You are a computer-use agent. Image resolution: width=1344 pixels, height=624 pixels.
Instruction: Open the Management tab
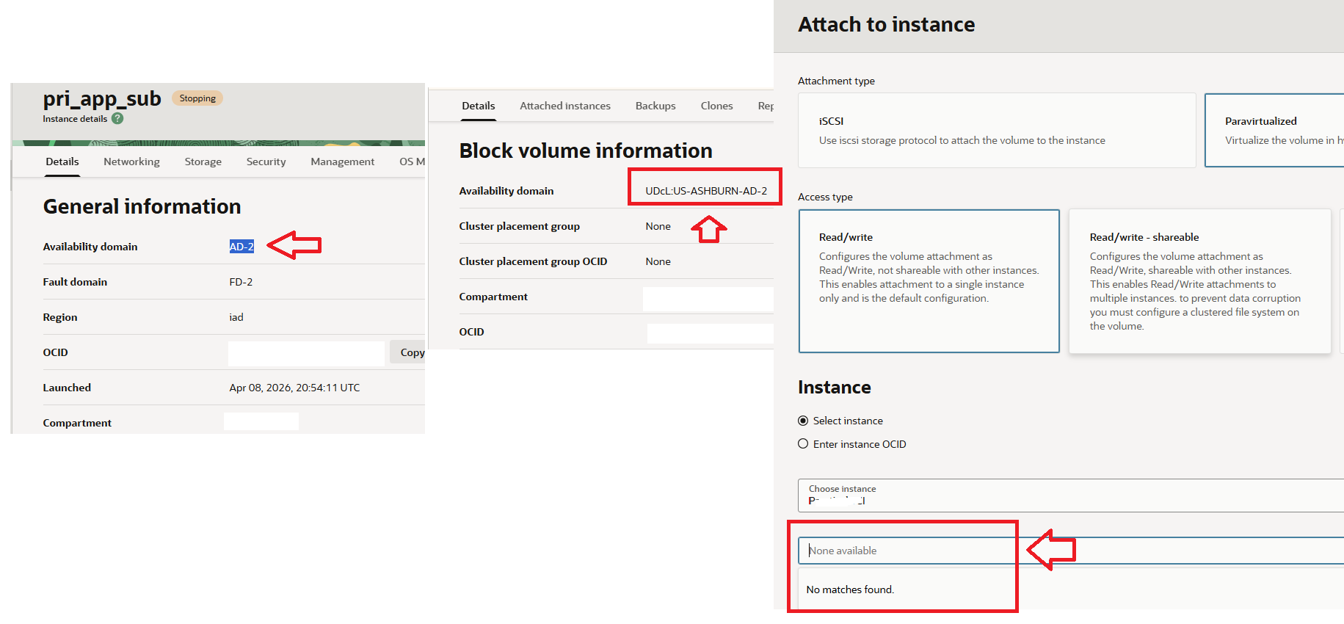pos(342,162)
